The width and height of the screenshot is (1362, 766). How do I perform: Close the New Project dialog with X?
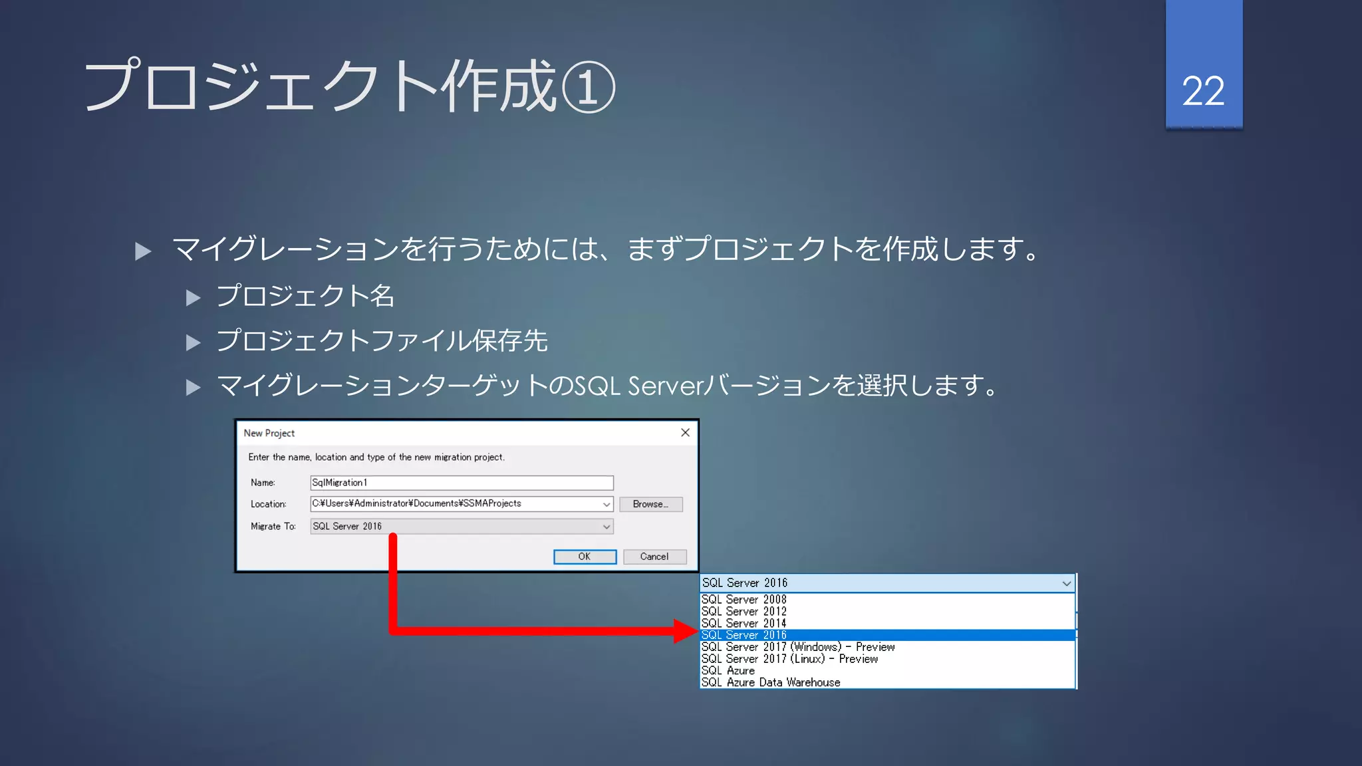(x=685, y=433)
